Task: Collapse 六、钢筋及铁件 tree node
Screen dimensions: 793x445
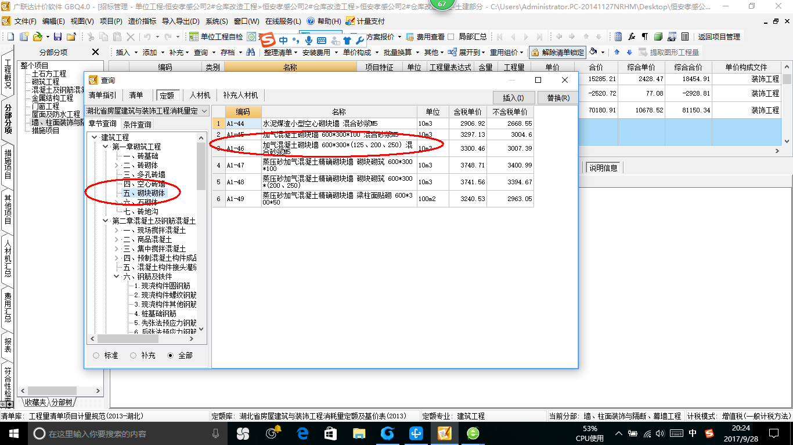Action: (117, 277)
